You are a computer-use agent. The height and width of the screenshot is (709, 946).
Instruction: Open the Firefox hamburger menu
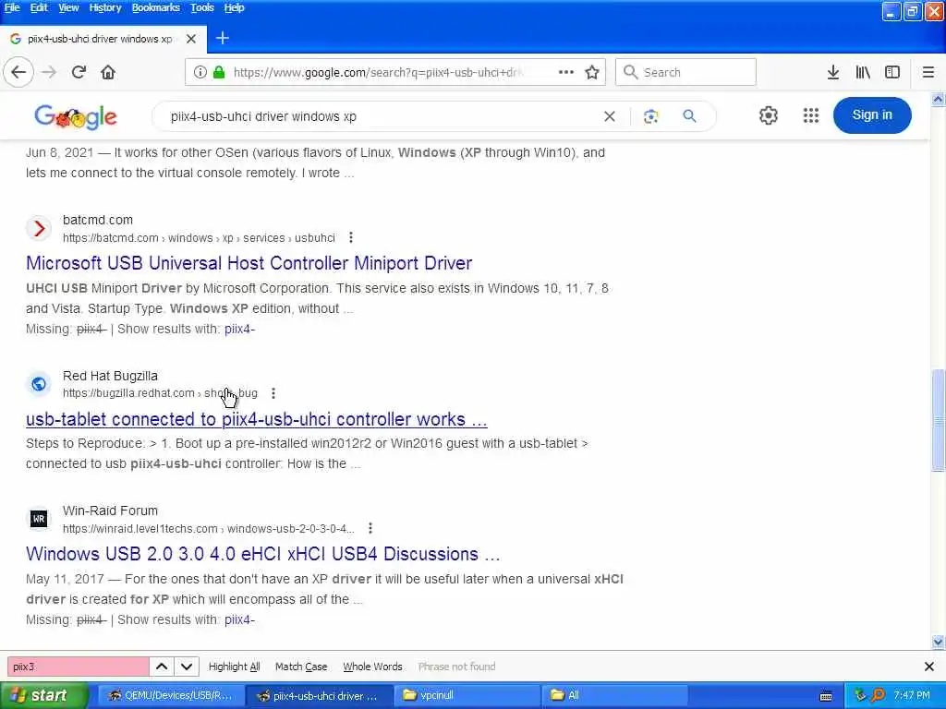tap(928, 72)
